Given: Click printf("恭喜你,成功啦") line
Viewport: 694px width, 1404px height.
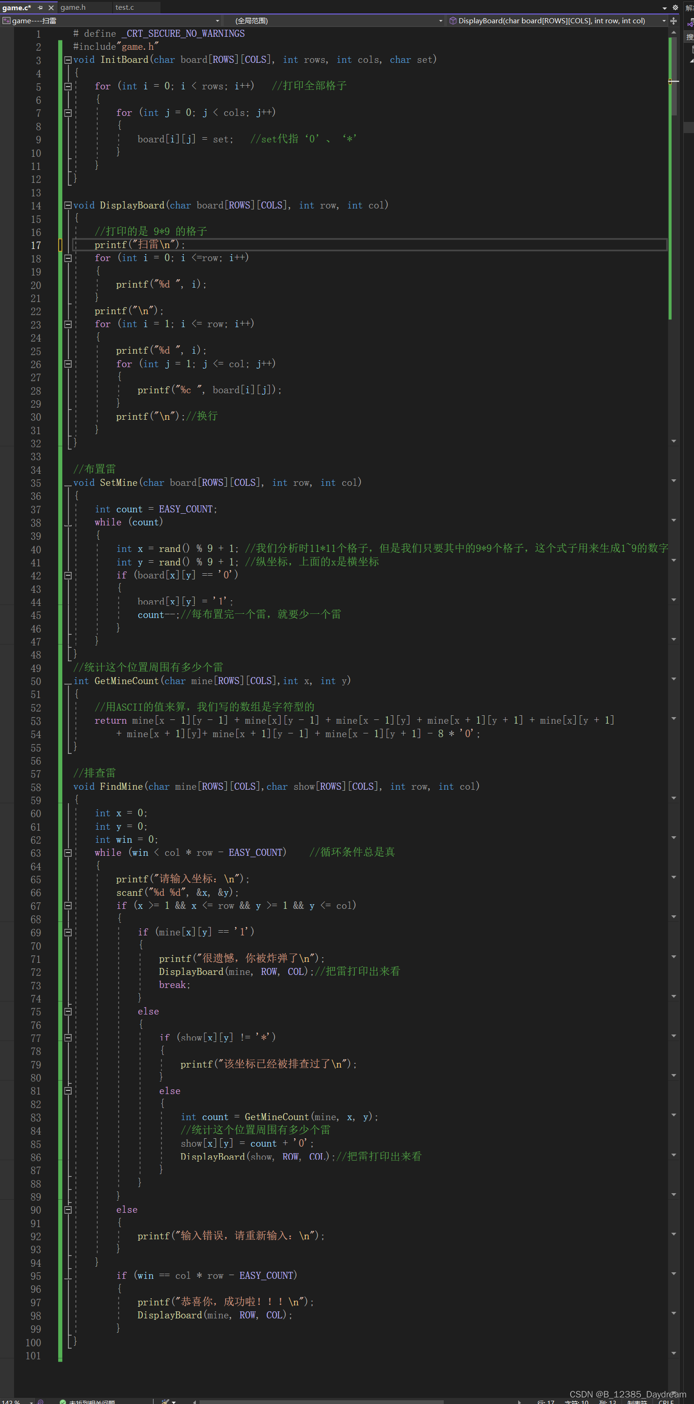Looking at the screenshot, I should point(226,1302).
